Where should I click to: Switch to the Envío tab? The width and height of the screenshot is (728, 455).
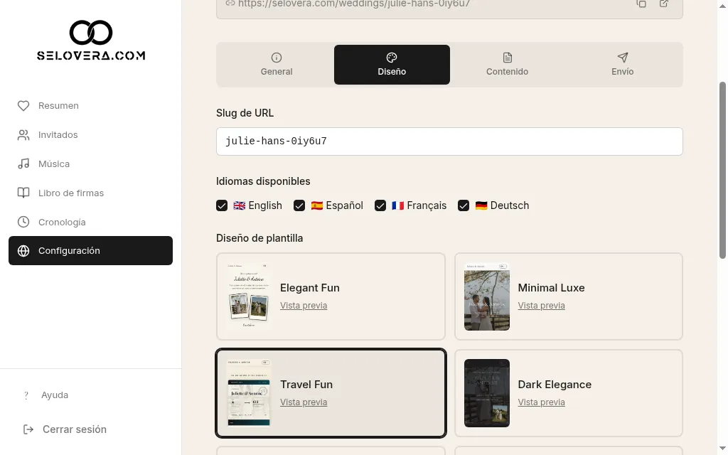coord(623,65)
